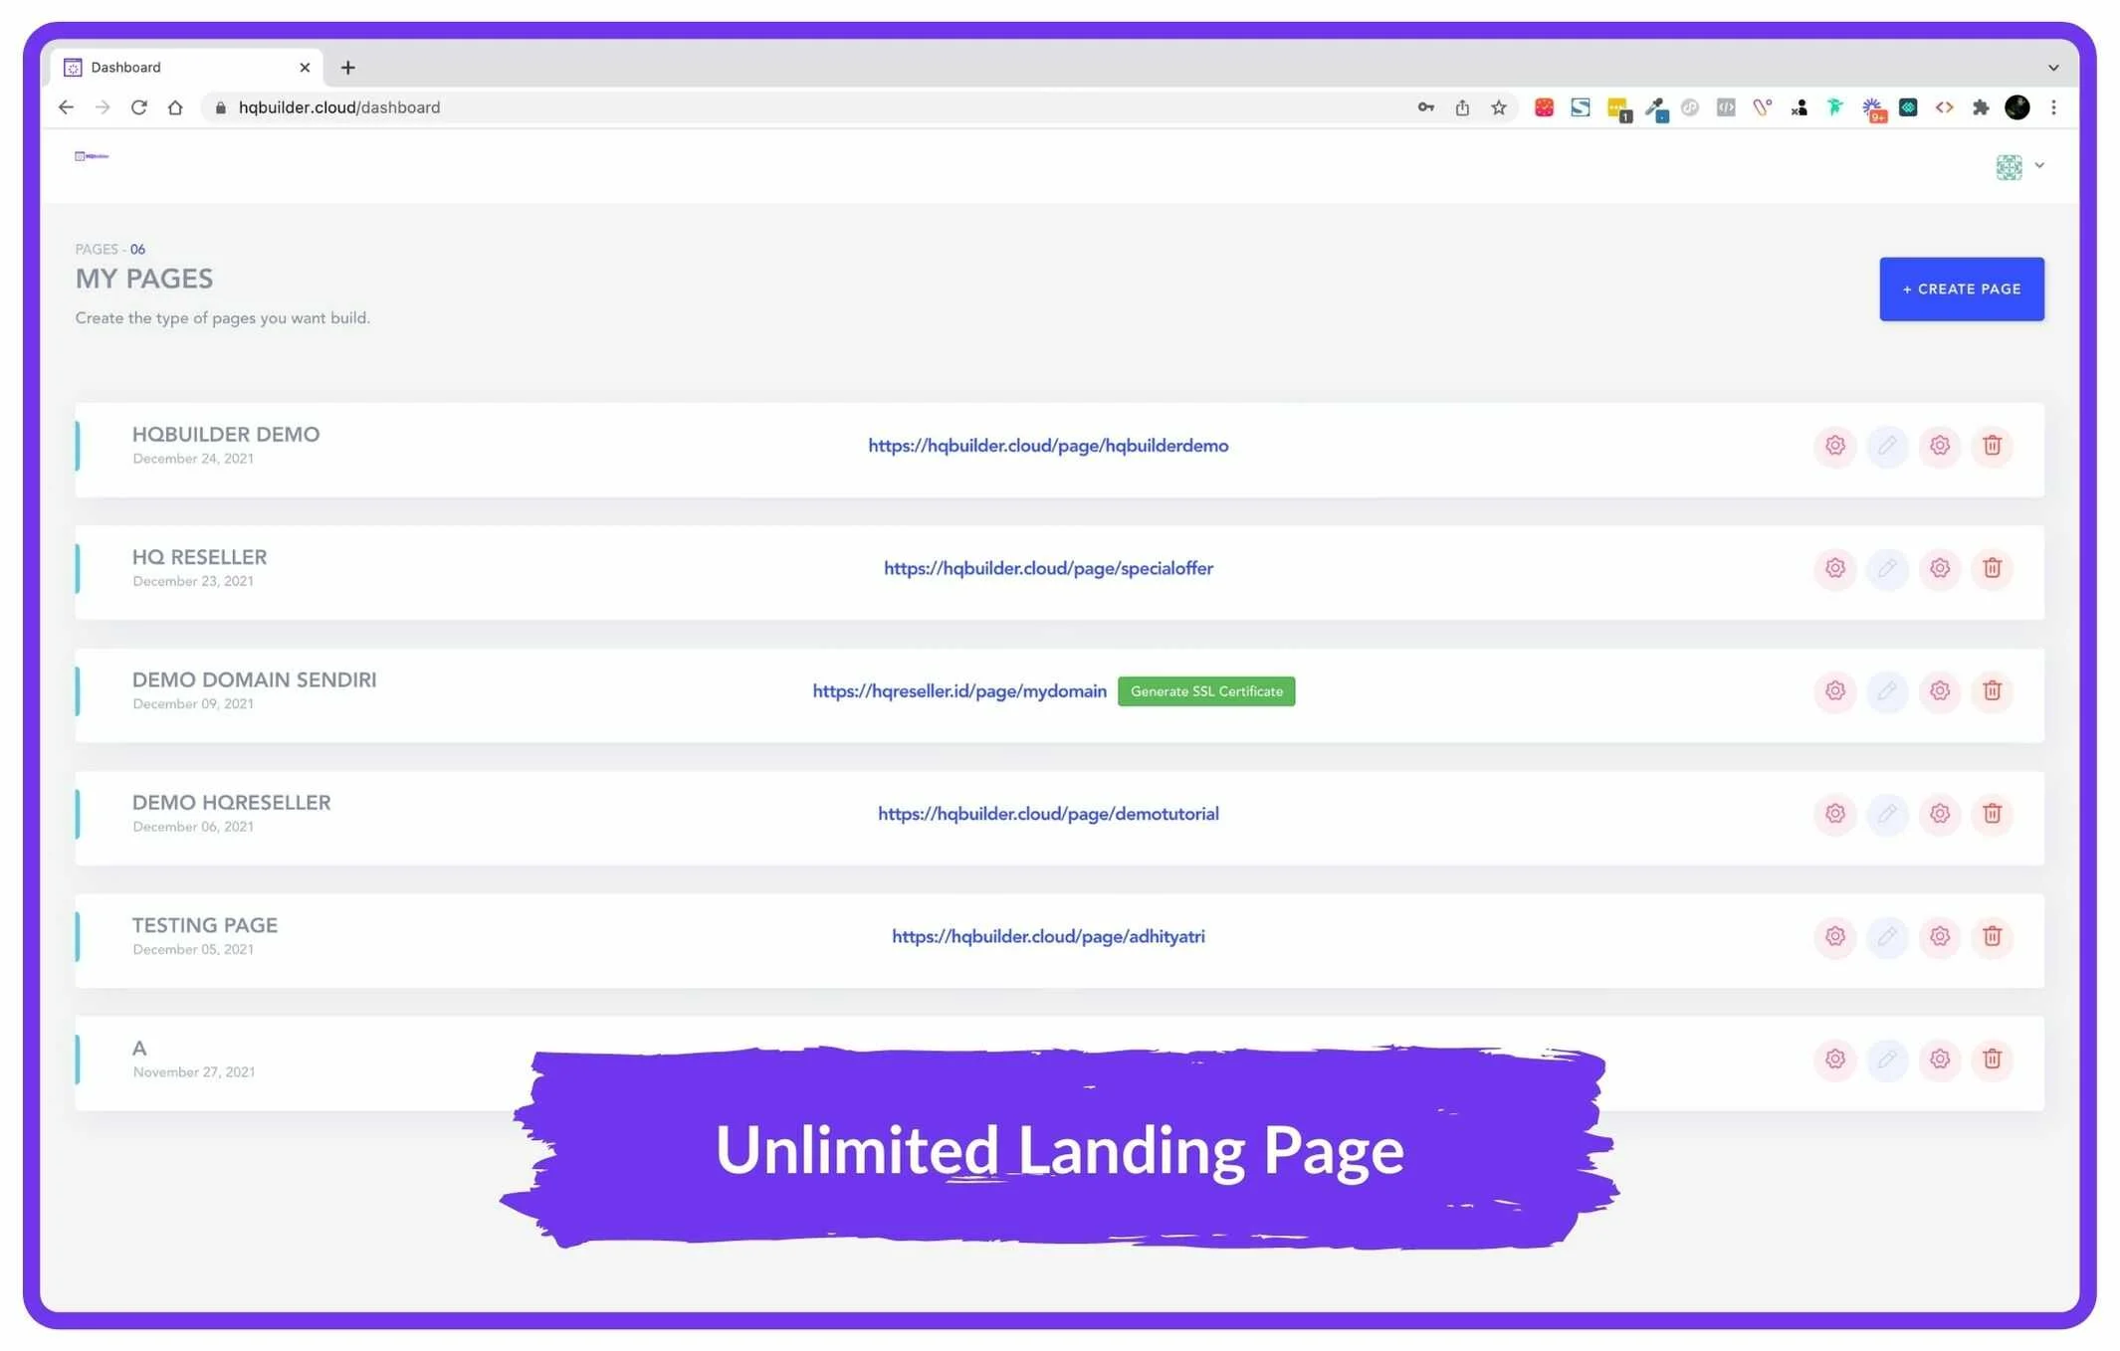The height and width of the screenshot is (1351, 2120).
Task: Click the saved passwords key icon
Action: coord(1425,107)
